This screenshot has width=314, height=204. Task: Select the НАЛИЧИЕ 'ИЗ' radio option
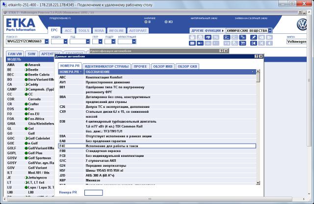click(166, 22)
